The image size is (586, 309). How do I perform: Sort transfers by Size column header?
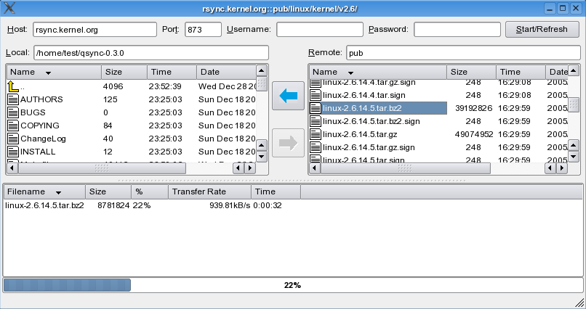point(108,191)
